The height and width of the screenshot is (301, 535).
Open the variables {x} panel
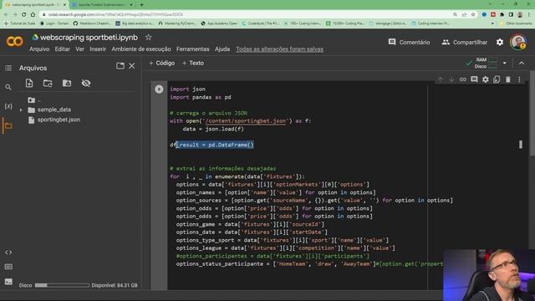[8, 106]
